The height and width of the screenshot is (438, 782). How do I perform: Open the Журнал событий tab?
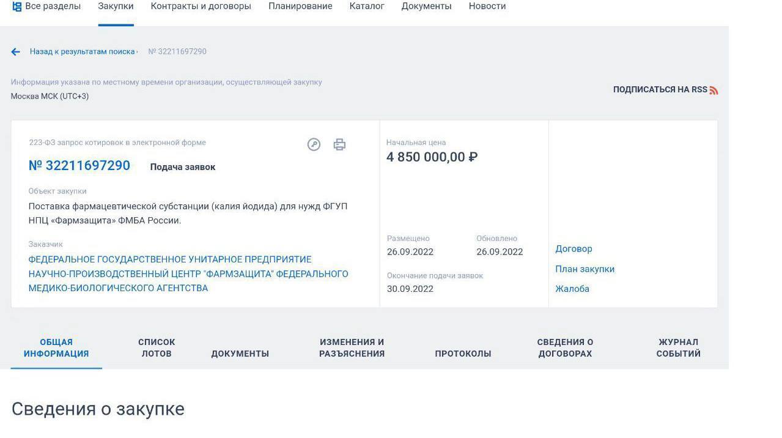click(678, 347)
